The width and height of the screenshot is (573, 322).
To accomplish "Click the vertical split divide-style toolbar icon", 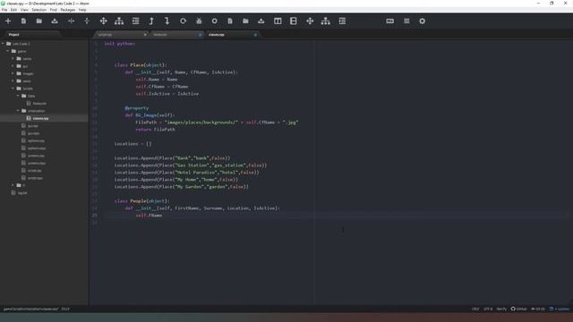I will (87, 21).
